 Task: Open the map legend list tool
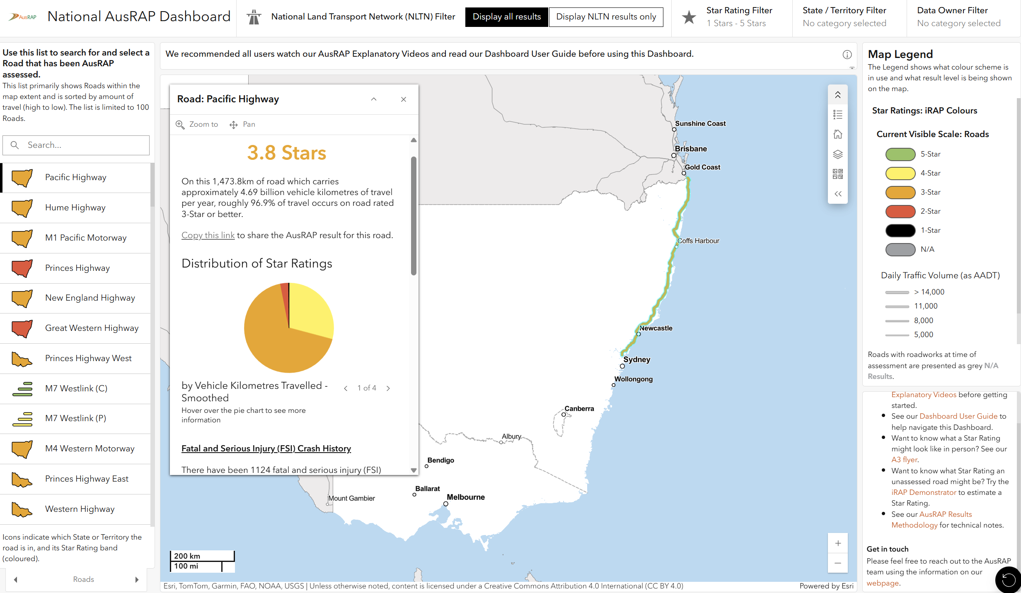point(837,114)
